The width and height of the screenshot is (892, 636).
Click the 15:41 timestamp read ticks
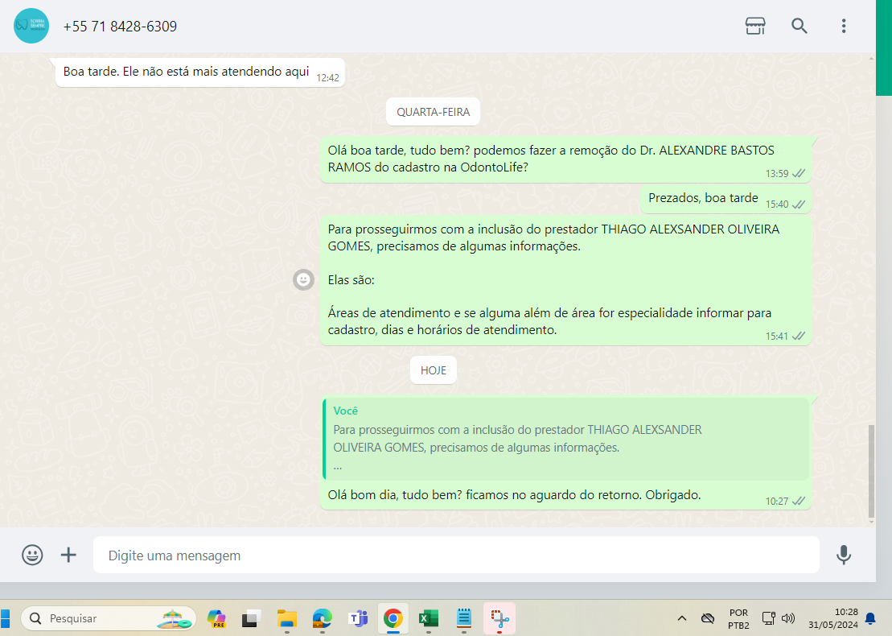tap(799, 336)
